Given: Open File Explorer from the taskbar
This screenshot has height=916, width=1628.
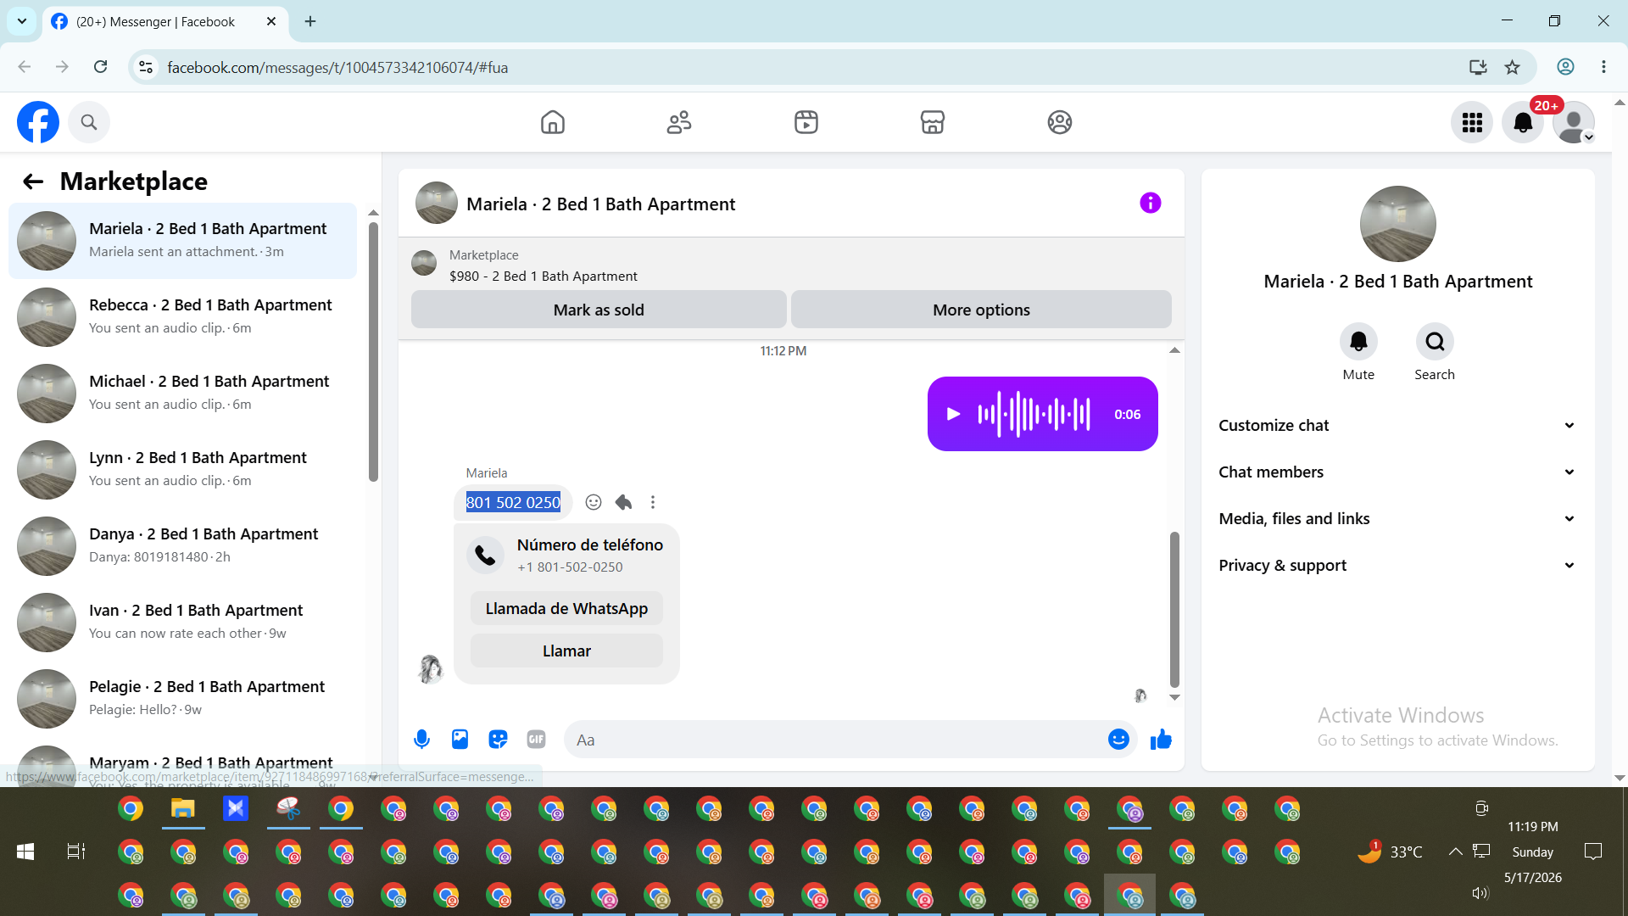Looking at the screenshot, I should [183, 809].
